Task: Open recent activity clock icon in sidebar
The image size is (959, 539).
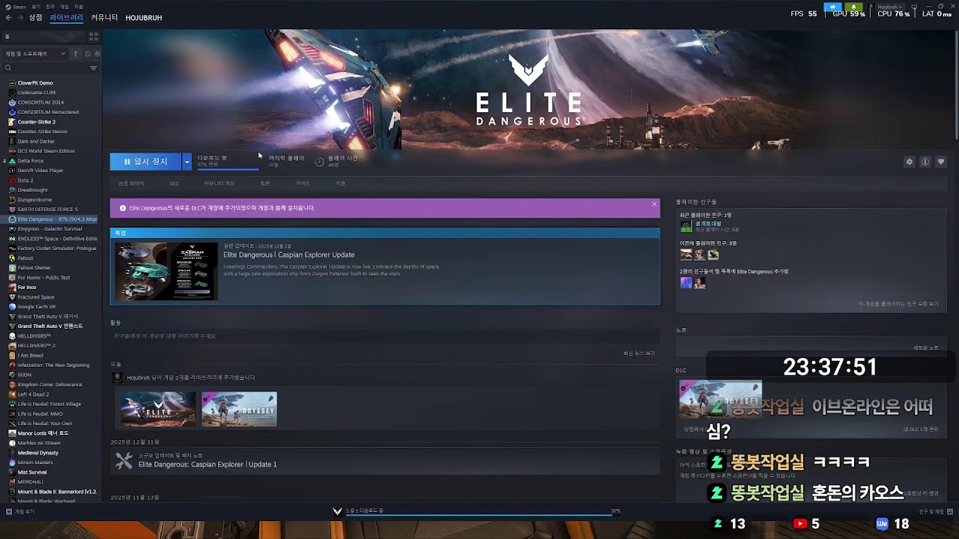Action: [88, 54]
